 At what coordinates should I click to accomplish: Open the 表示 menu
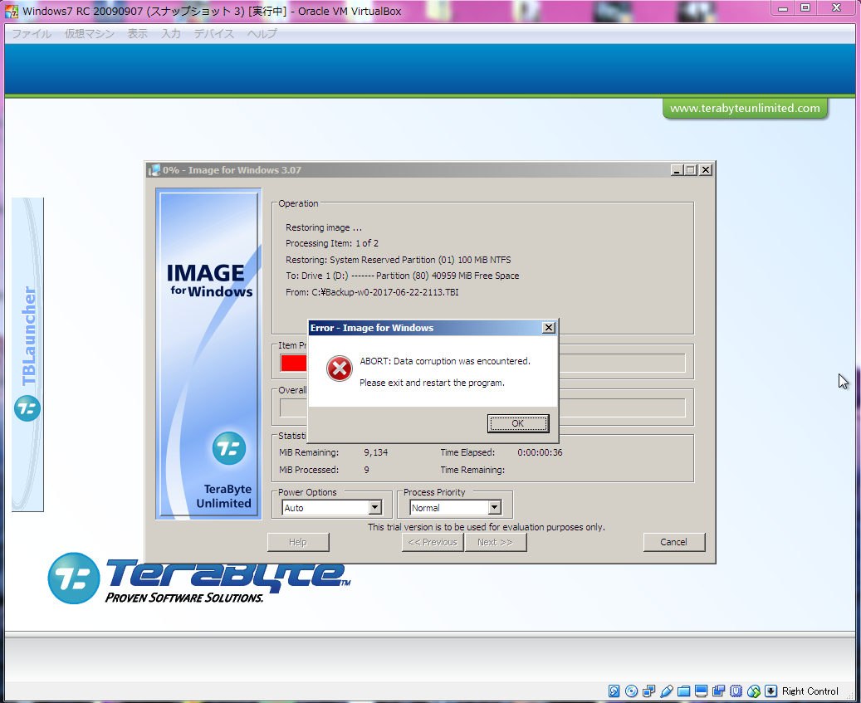pyautogui.click(x=137, y=33)
